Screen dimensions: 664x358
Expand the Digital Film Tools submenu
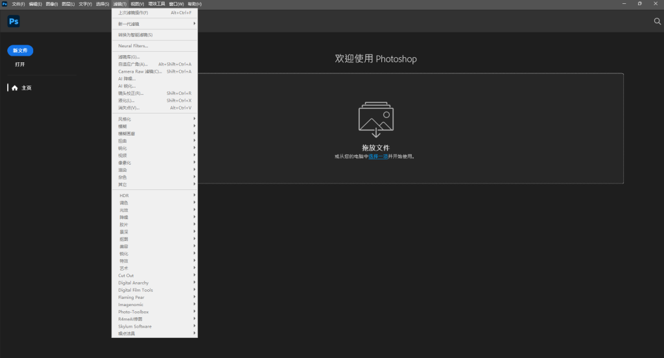pyautogui.click(x=154, y=290)
